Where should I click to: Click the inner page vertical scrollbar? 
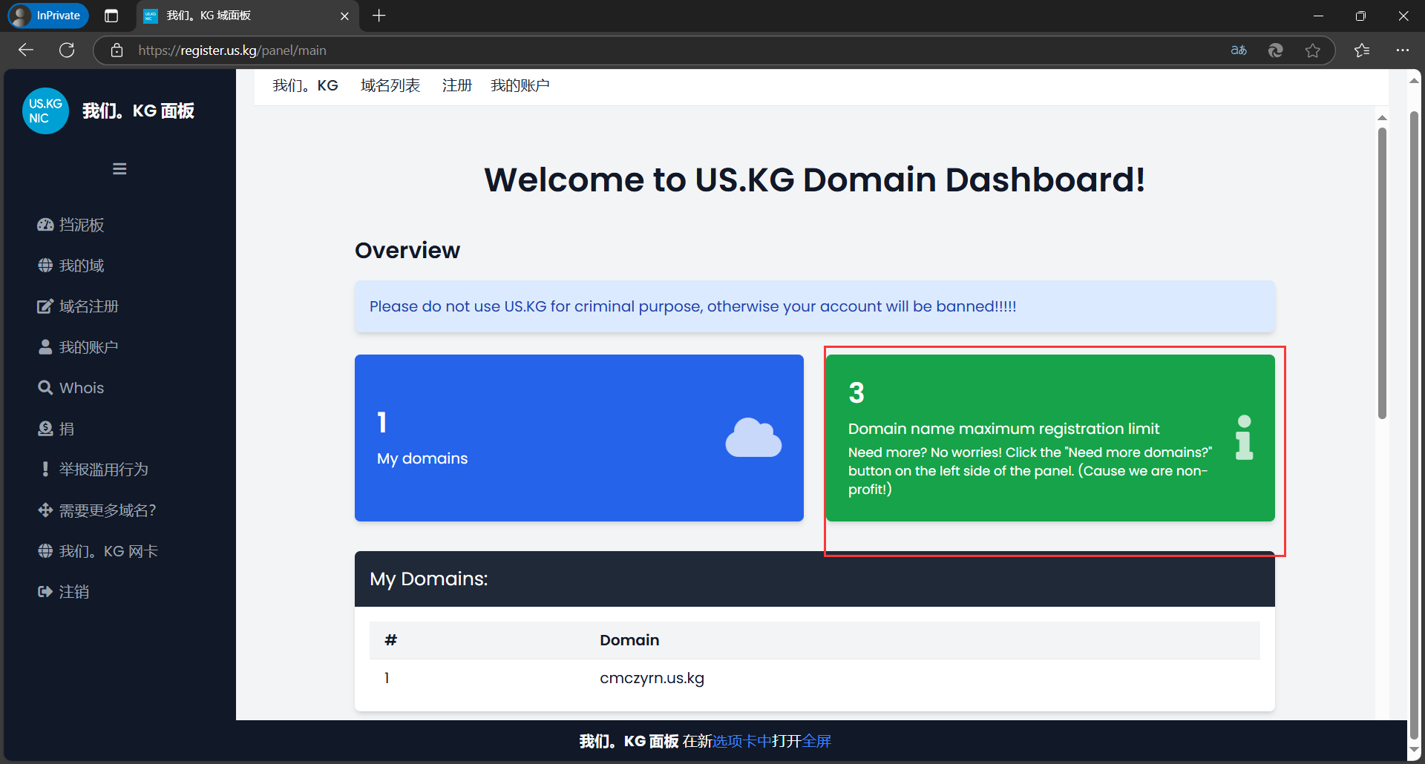tap(1382, 274)
